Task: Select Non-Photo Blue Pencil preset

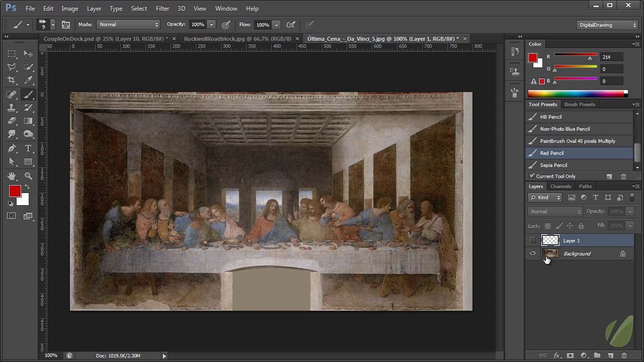Action: pos(579,129)
